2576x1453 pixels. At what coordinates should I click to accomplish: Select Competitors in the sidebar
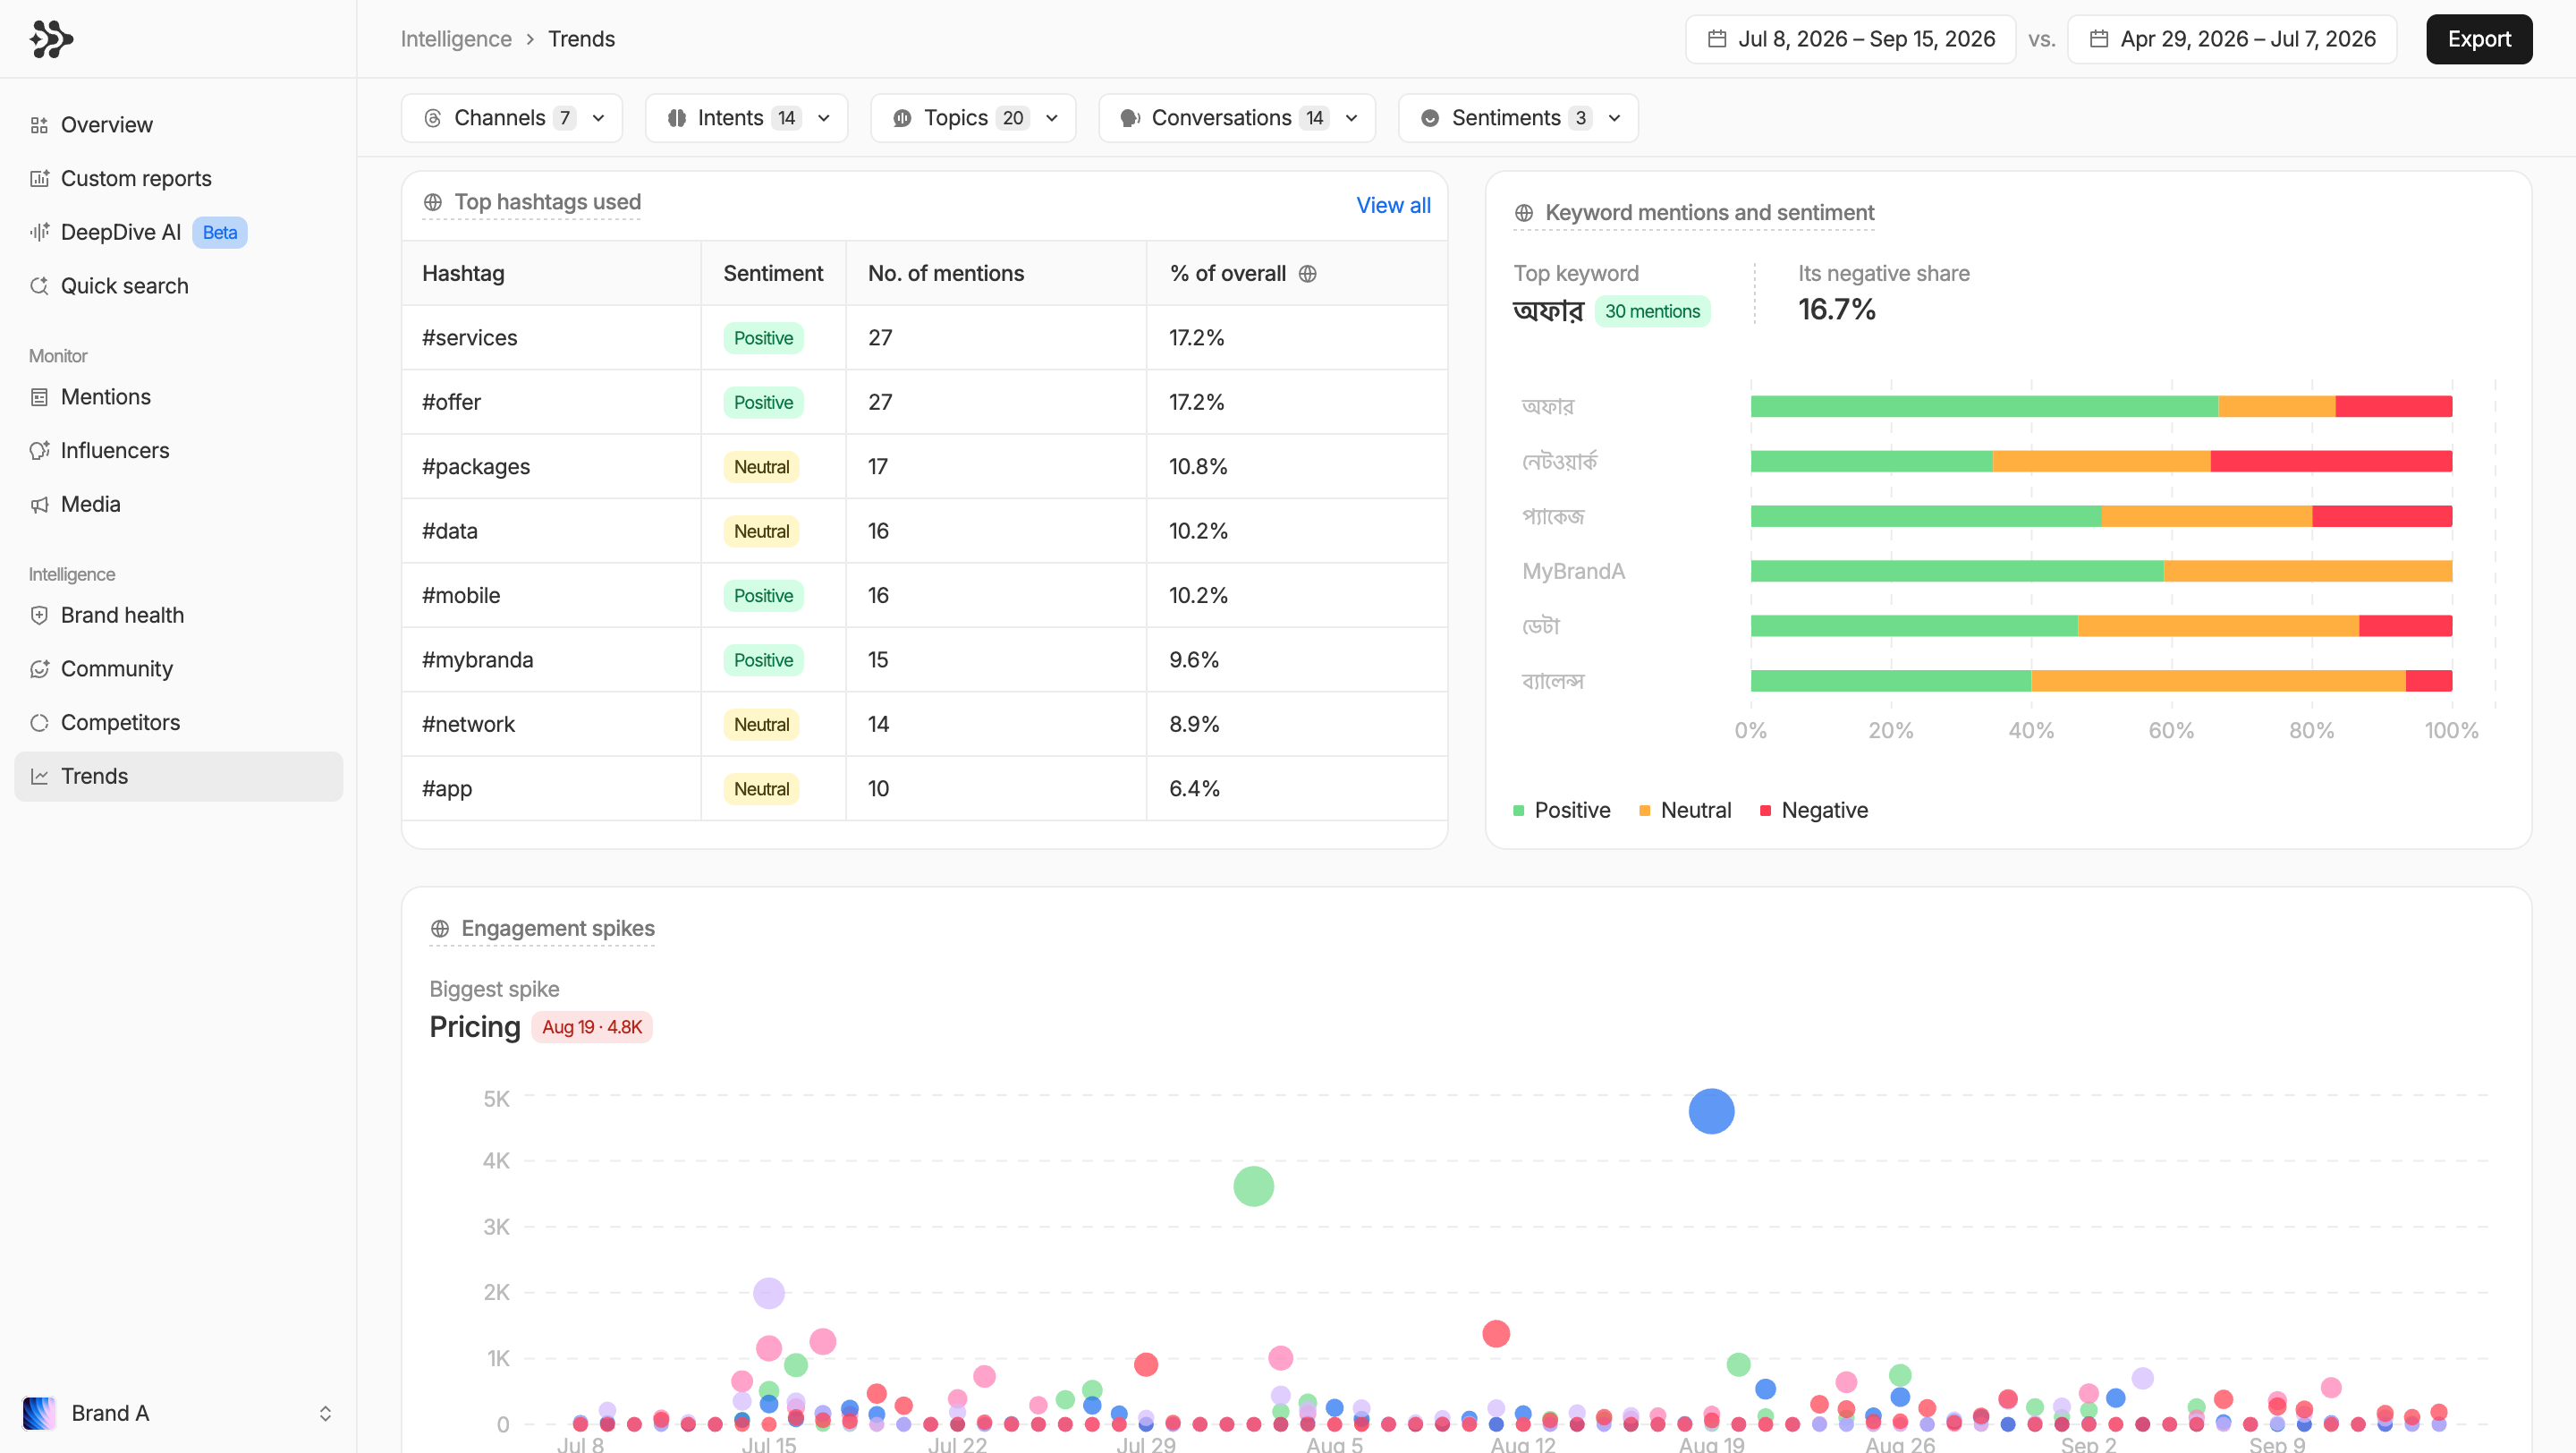(x=178, y=723)
